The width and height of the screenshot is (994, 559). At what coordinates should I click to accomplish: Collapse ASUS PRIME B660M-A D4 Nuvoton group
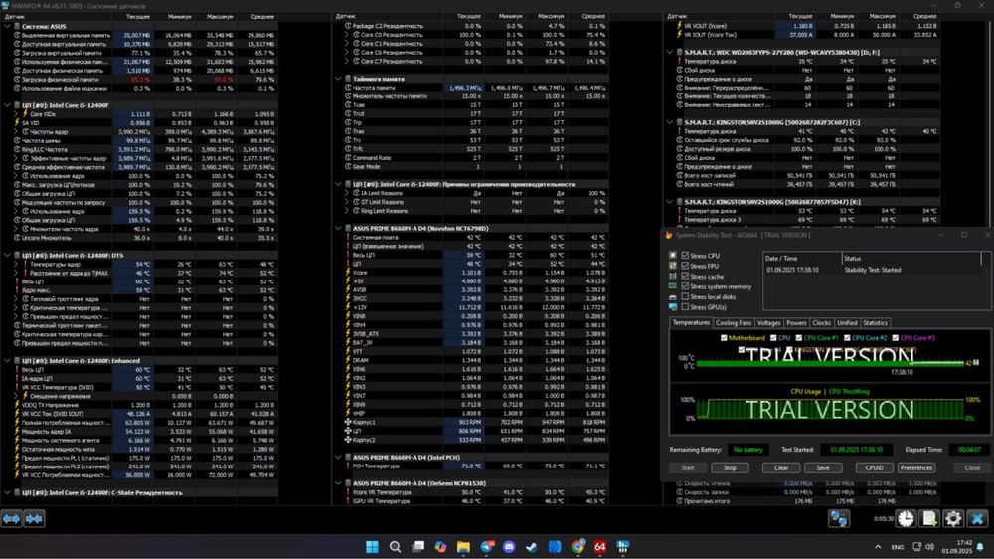click(x=339, y=228)
